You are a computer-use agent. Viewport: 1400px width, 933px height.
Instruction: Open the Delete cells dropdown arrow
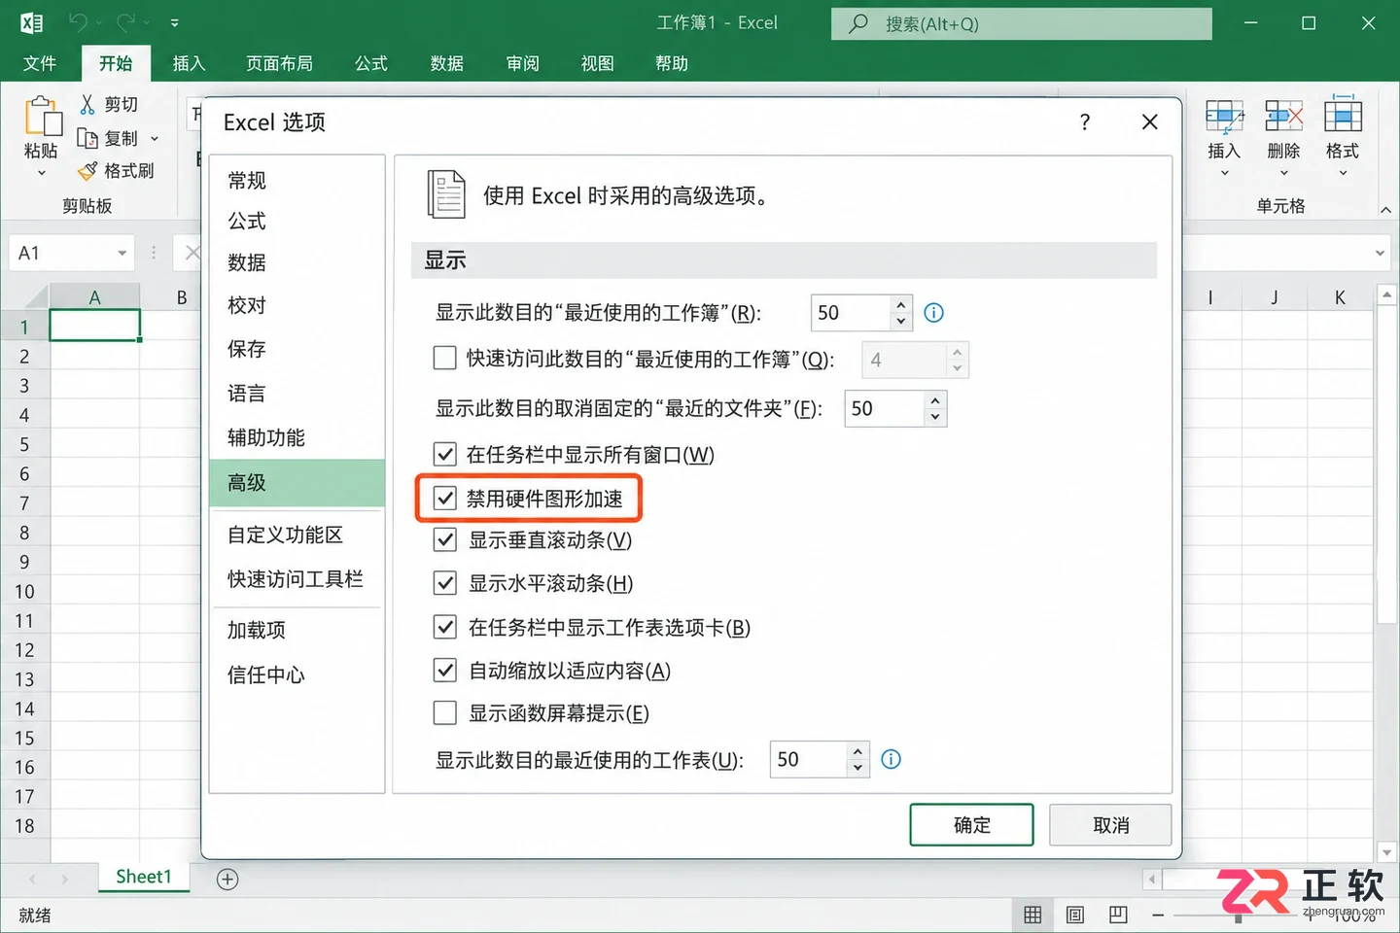point(1284,173)
